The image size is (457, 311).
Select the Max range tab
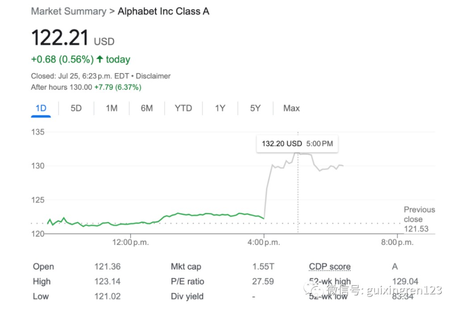pyautogui.click(x=291, y=108)
